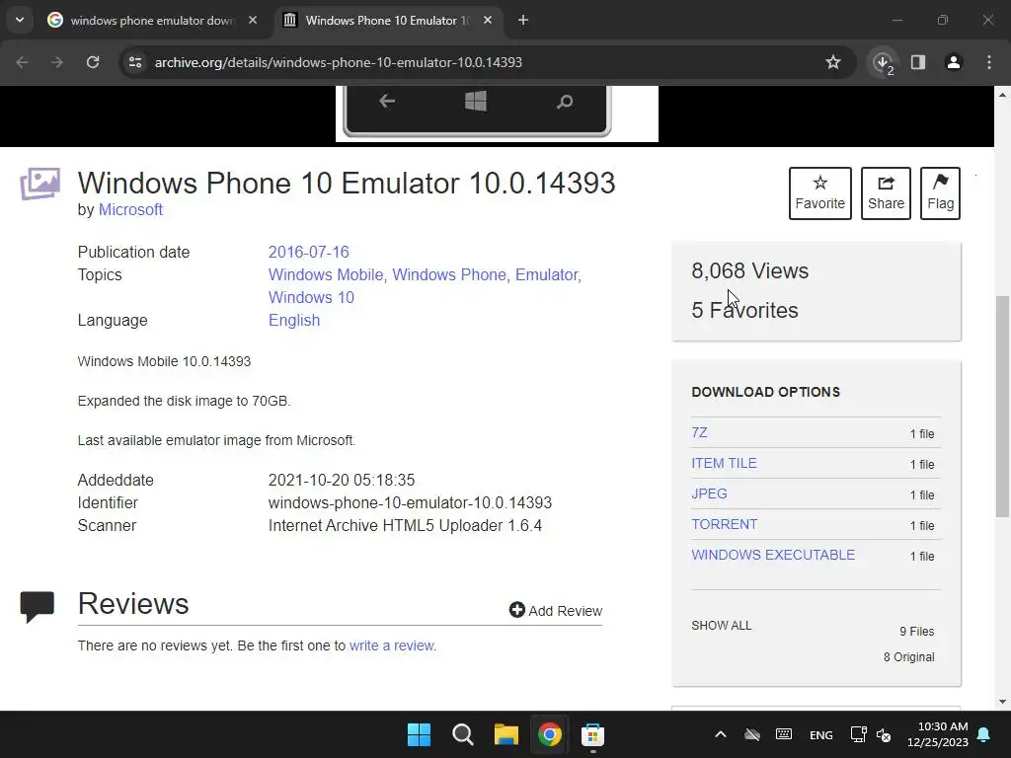Click the Add Review plus icon
Viewport: 1011px width, 758px height.
point(516,610)
